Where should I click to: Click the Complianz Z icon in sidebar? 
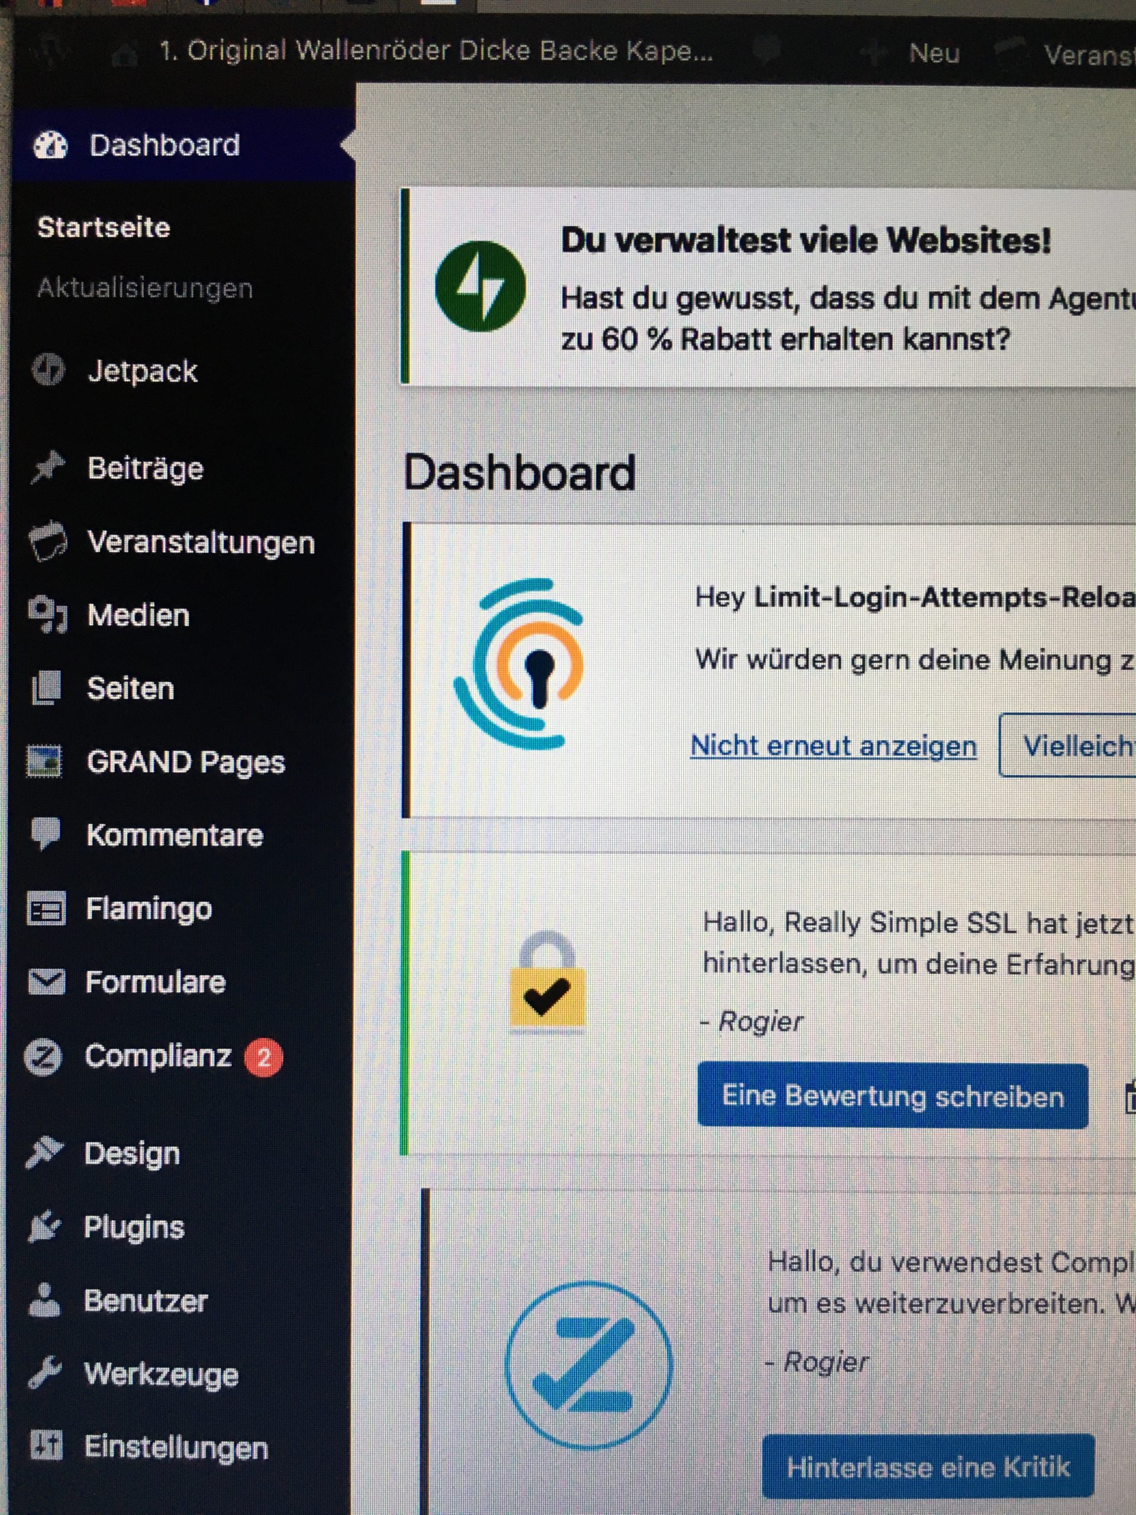click(x=43, y=1056)
